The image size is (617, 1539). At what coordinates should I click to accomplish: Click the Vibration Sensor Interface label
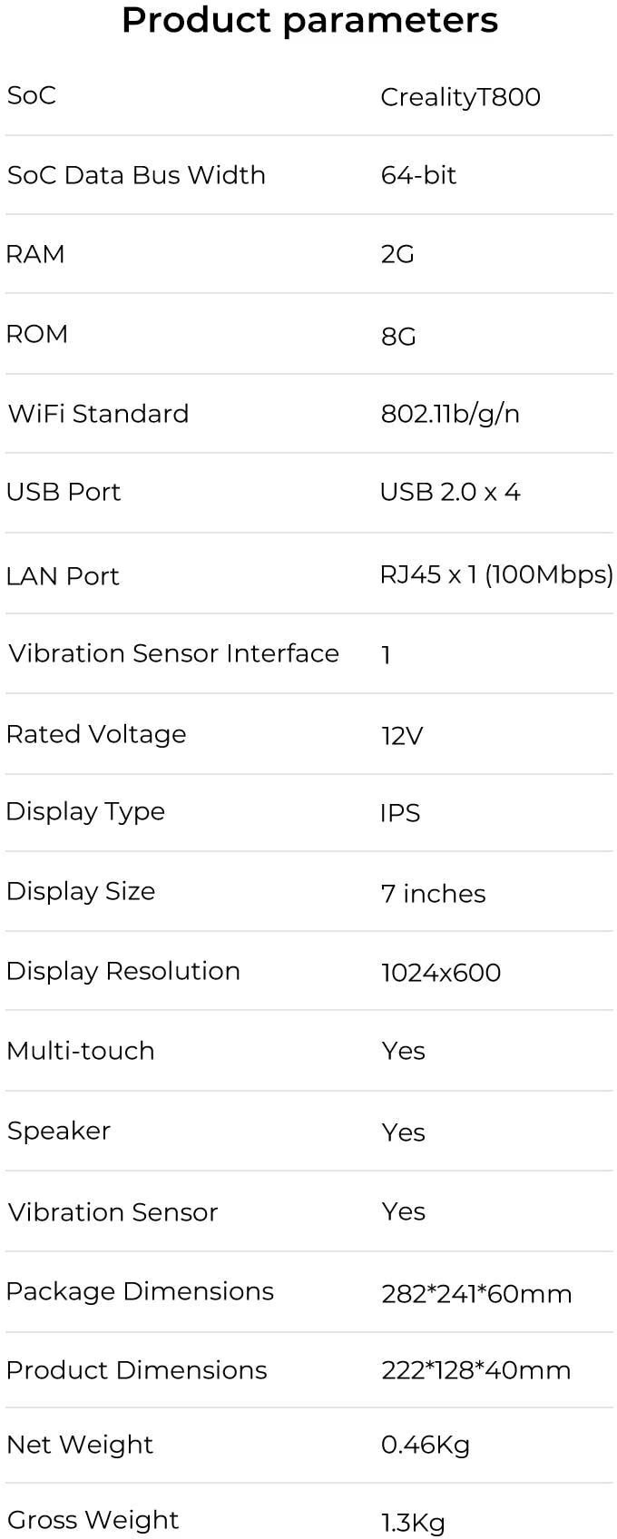click(x=173, y=653)
